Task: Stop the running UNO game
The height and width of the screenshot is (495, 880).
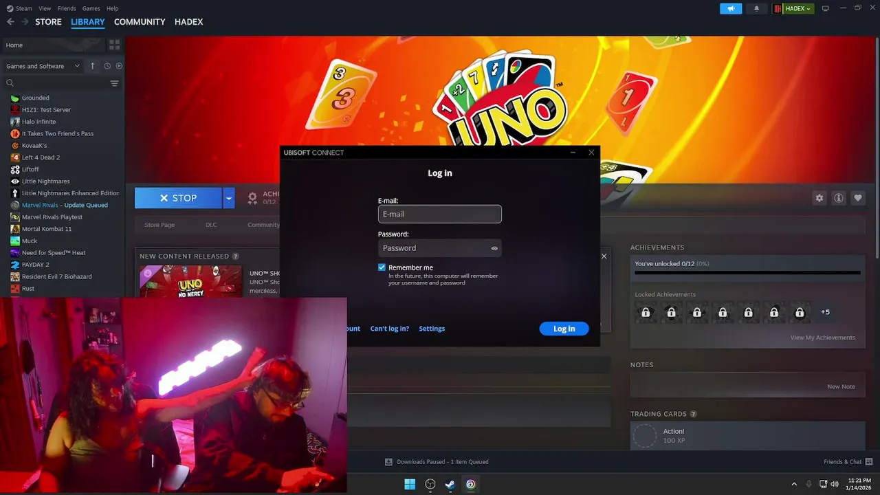Action: [179, 198]
